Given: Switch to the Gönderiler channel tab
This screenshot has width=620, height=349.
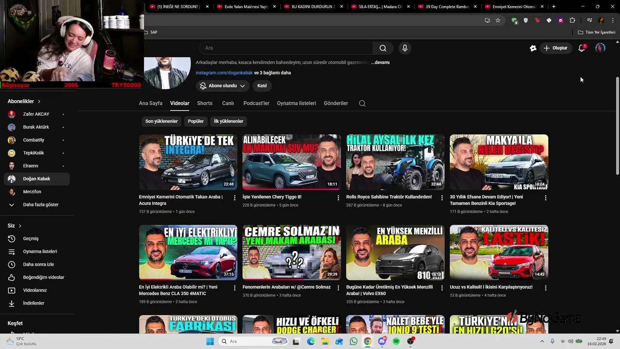Looking at the screenshot, I should pos(336,103).
